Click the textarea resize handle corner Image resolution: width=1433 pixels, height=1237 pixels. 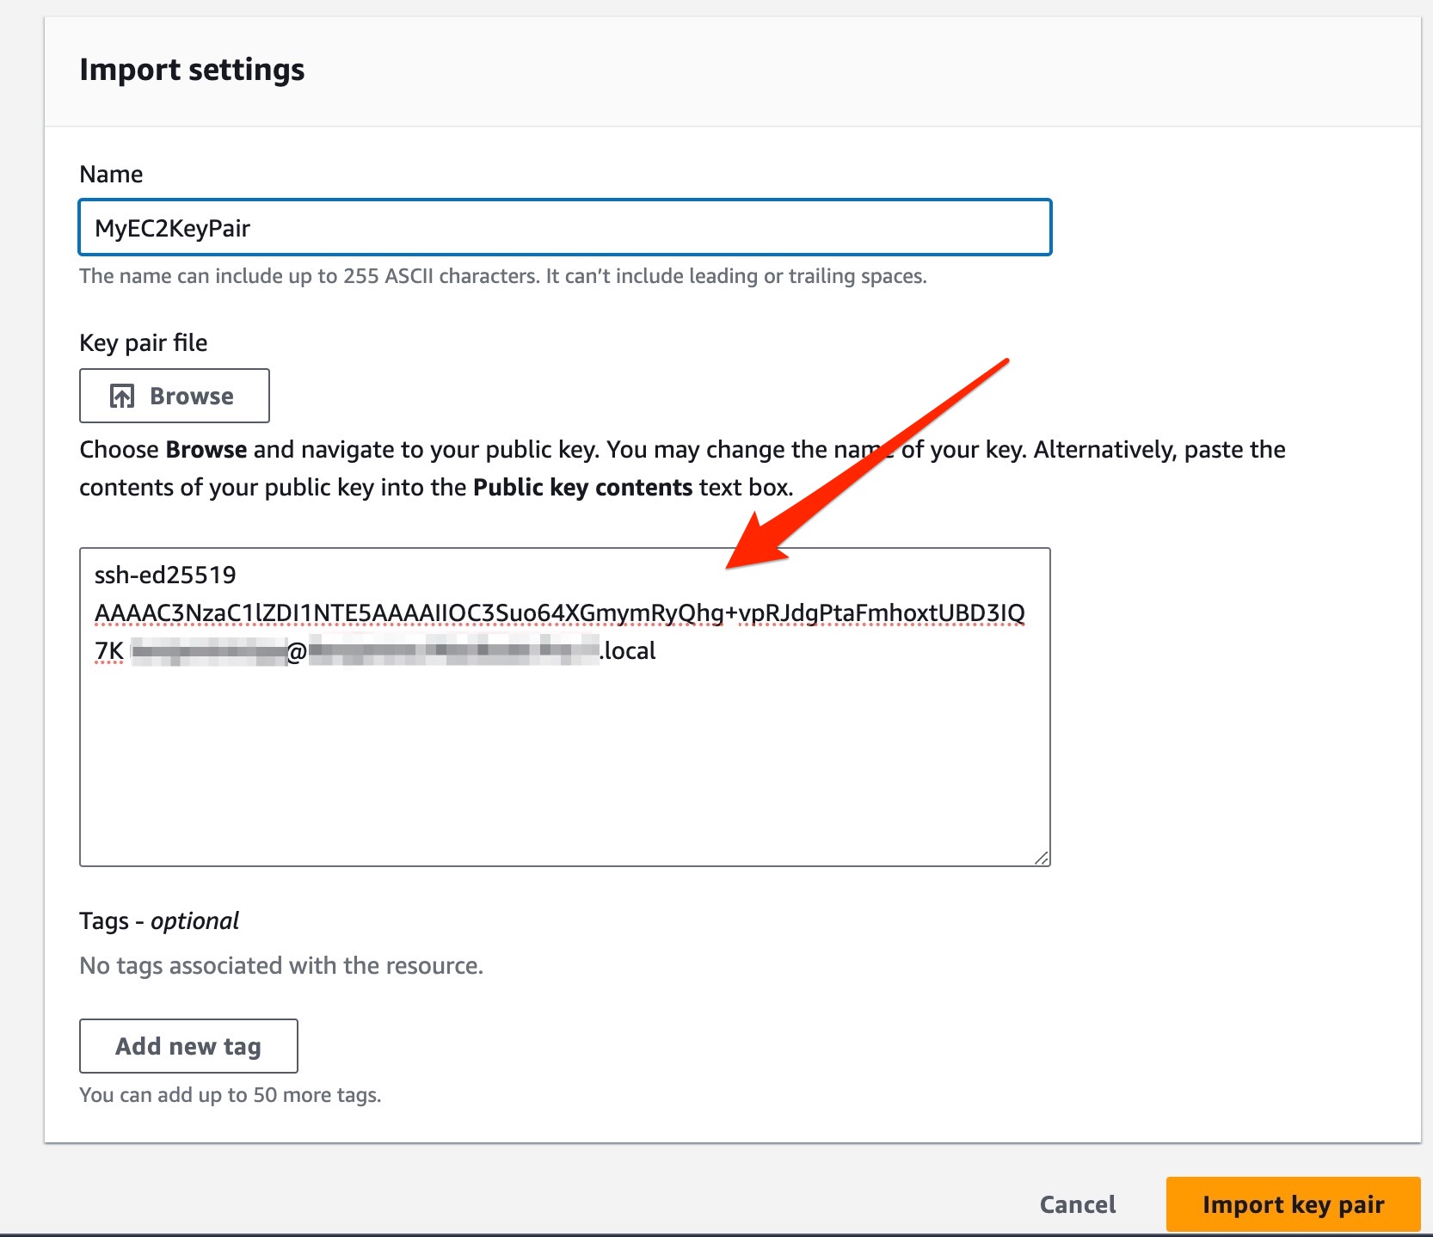pos(1041,857)
